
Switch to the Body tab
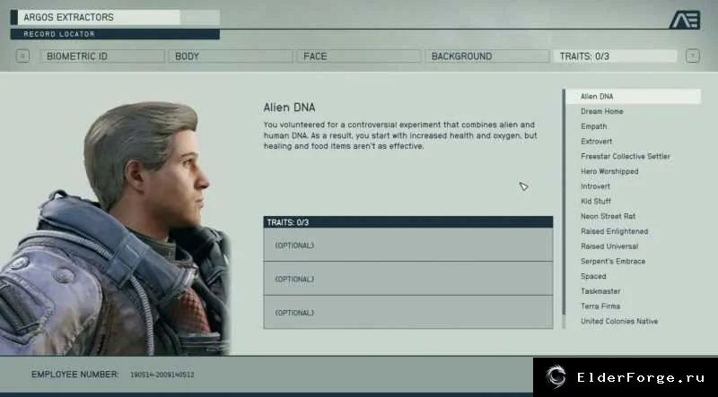(231, 56)
